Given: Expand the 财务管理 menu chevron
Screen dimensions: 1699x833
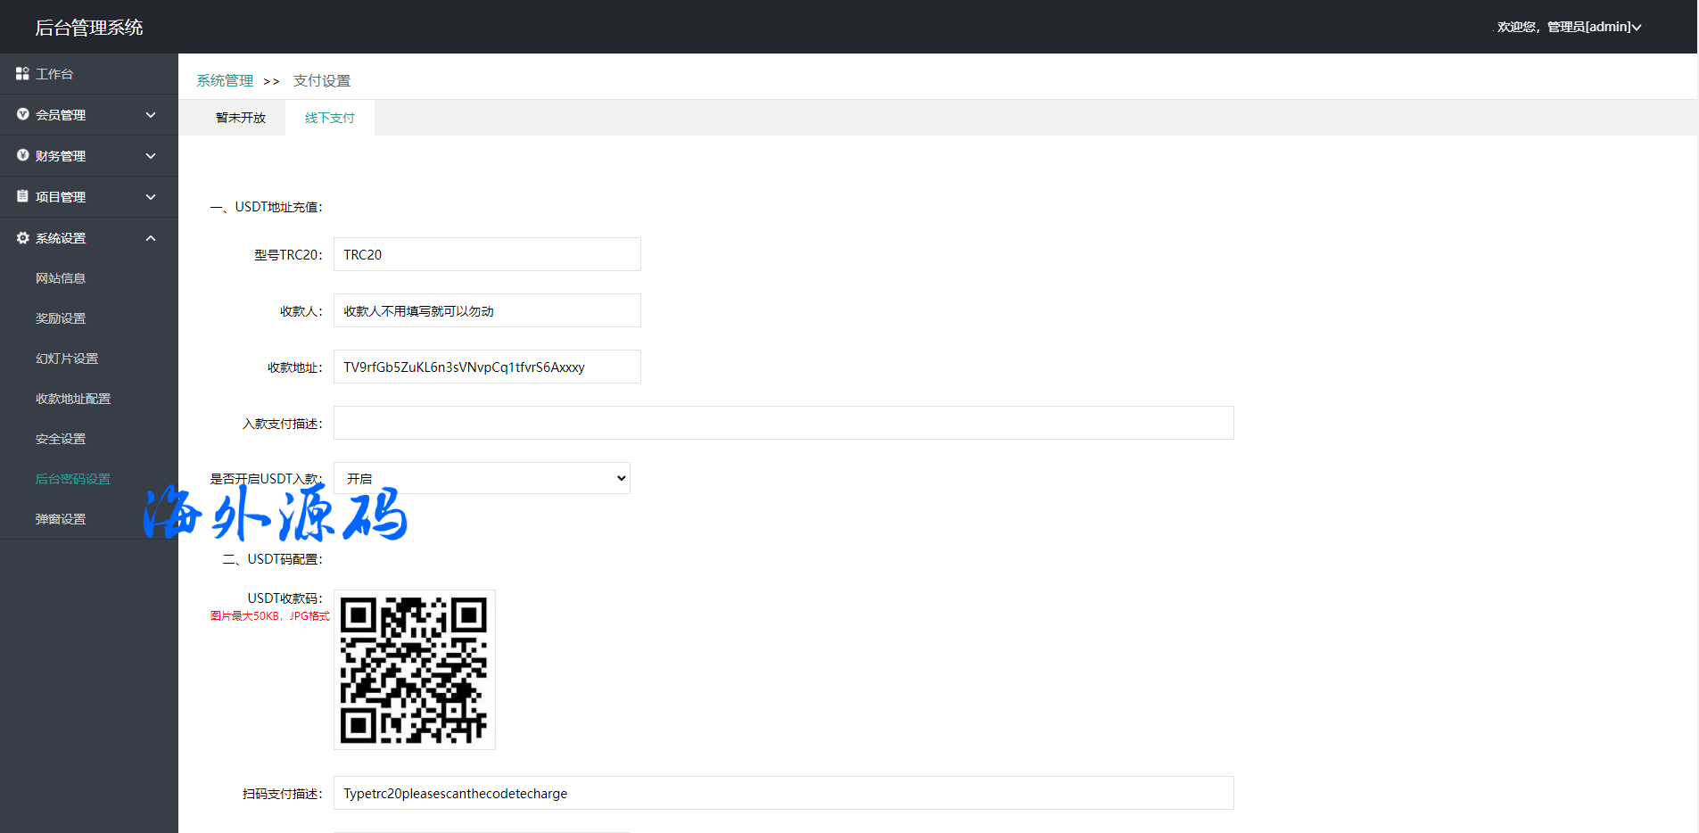Looking at the screenshot, I should click(151, 156).
